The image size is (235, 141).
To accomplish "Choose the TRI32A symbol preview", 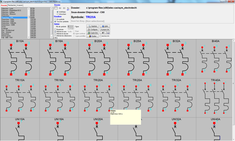I will click(177, 98).
